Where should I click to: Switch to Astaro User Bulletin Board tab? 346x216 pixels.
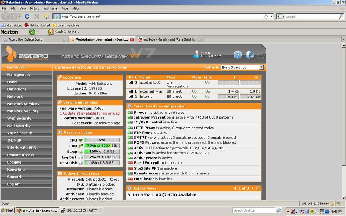34,39
